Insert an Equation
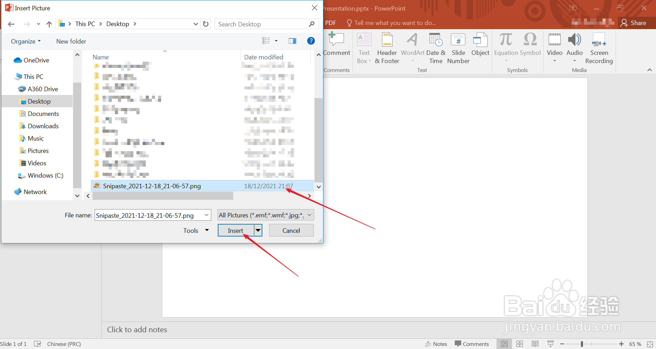This screenshot has height=349, width=656. tap(506, 47)
